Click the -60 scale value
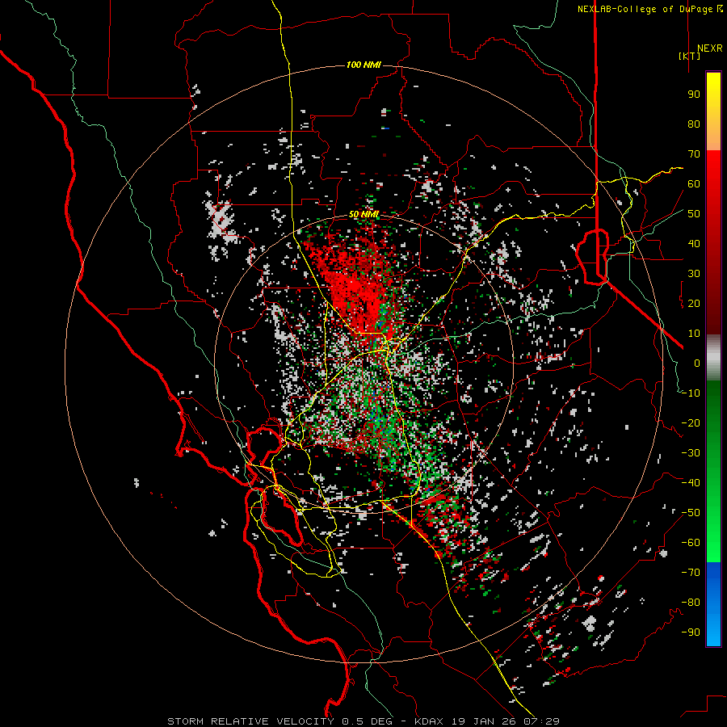Image resolution: width=727 pixels, height=727 pixels. (691, 543)
